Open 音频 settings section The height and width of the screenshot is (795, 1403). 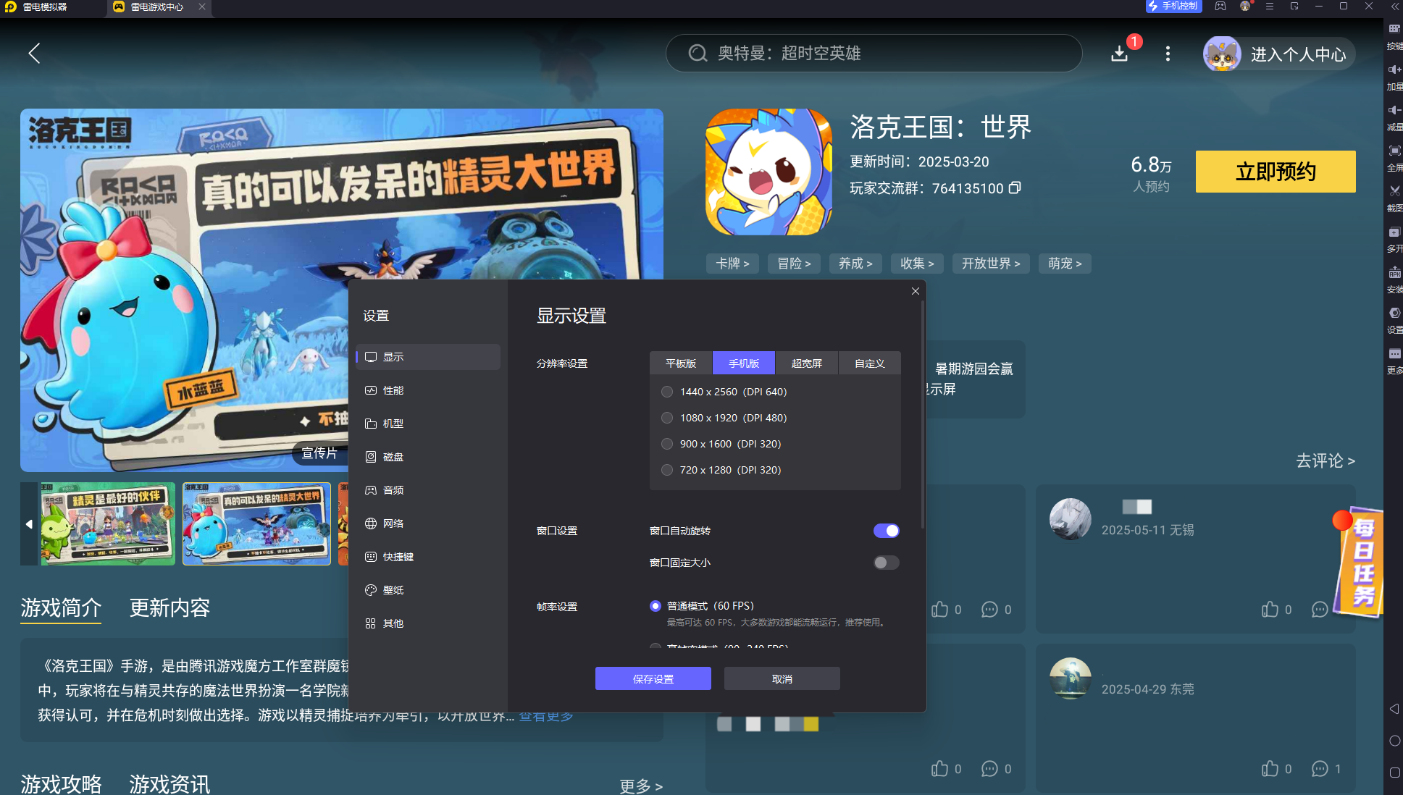pyautogui.click(x=428, y=490)
